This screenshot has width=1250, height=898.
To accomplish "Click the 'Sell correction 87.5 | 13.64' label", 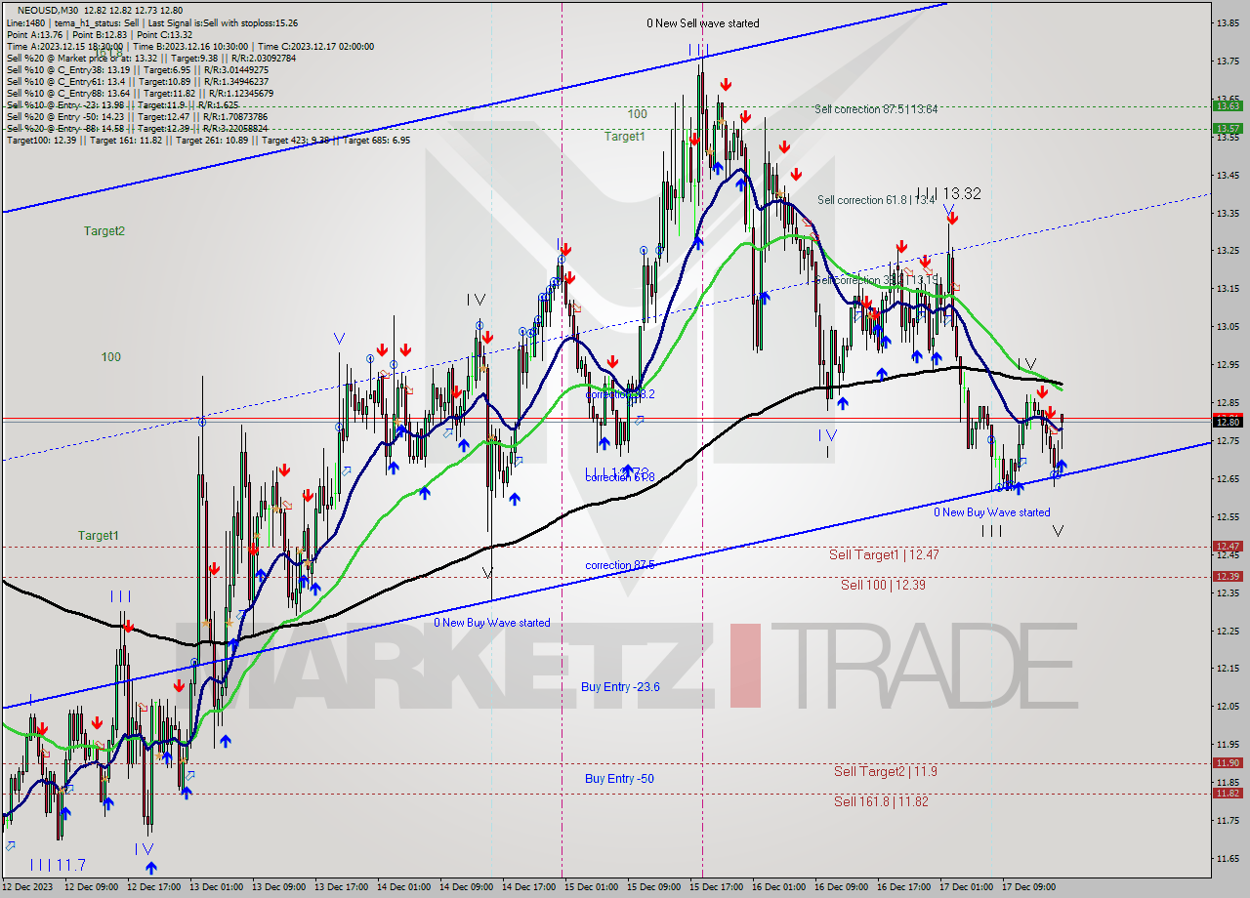I will point(876,109).
